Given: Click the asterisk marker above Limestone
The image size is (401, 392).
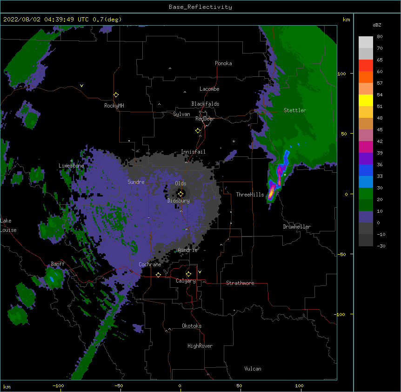Looking at the screenshot, I should 72,161.
